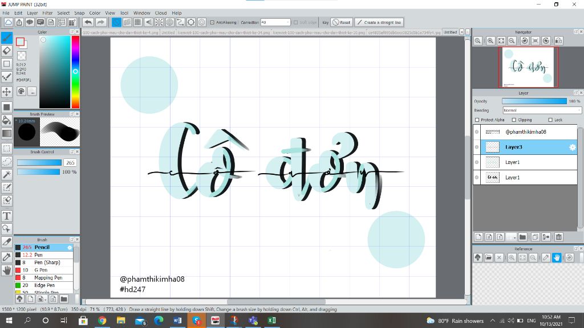
Task: Select the Text tool
Action: (7, 216)
